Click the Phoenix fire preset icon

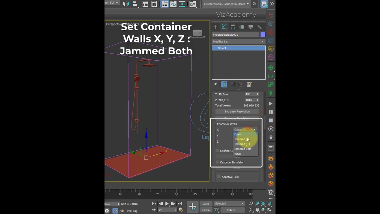point(271,158)
